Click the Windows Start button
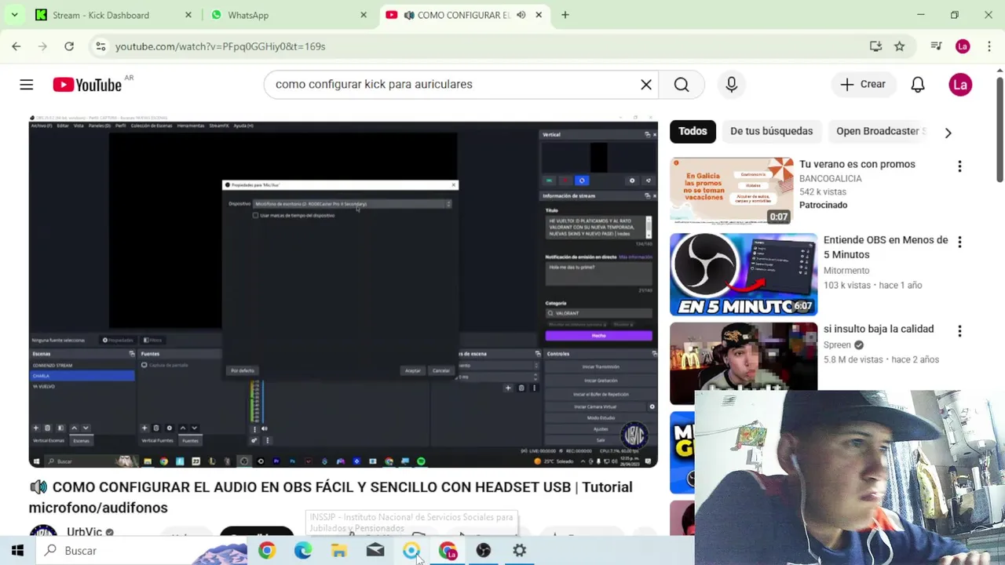This screenshot has height=565, width=1005. pos(17,551)
